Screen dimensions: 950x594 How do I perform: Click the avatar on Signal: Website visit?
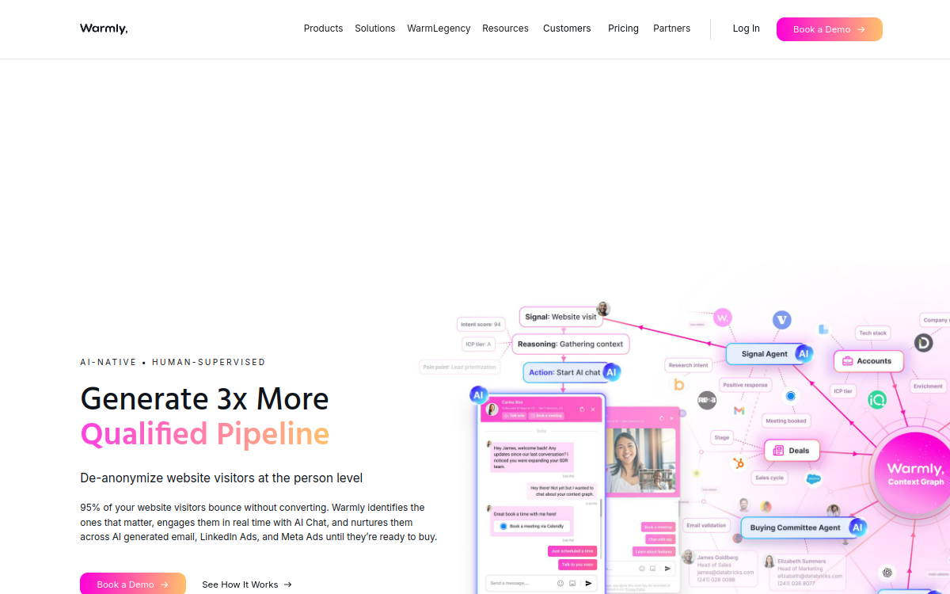pos(603,309)
